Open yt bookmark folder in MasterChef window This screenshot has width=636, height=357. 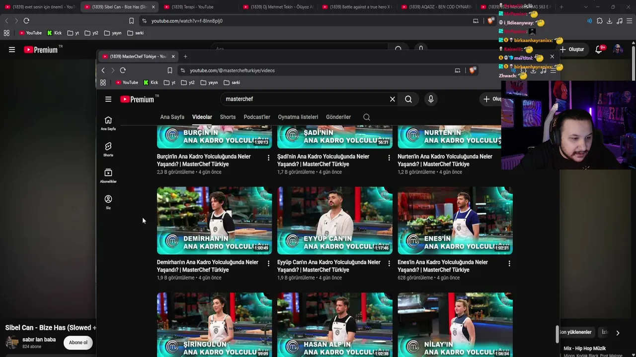[170, 82]
